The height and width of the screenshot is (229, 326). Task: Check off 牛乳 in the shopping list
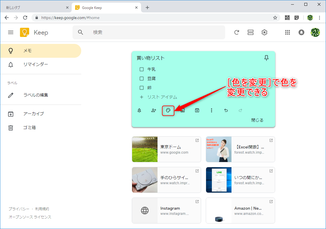(141, 69)
